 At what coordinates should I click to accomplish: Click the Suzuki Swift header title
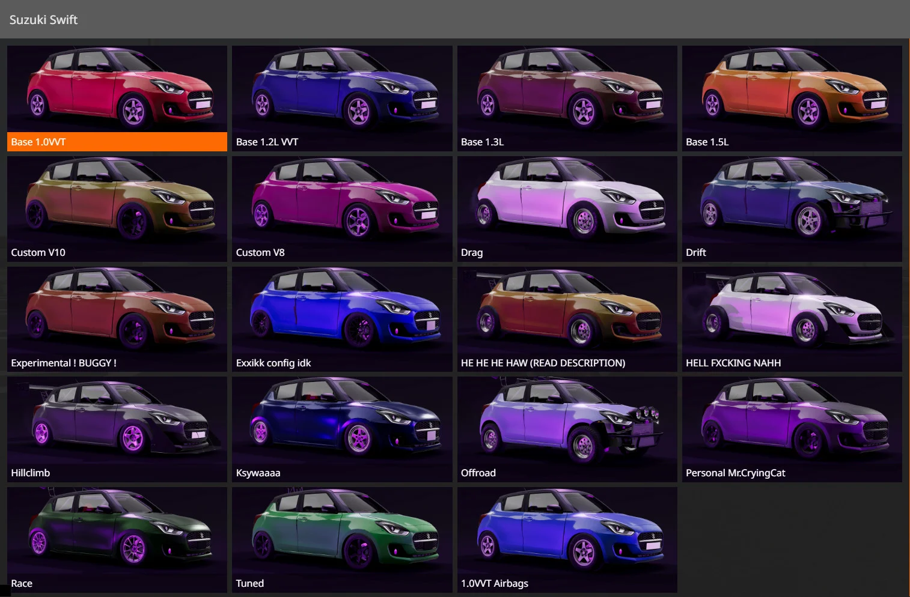point(43,20)
